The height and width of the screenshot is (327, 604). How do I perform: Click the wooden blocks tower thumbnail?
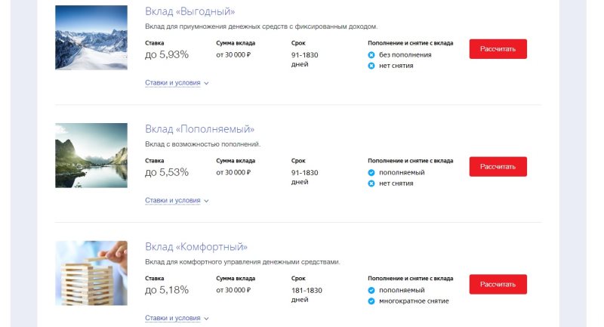(91, 273)
